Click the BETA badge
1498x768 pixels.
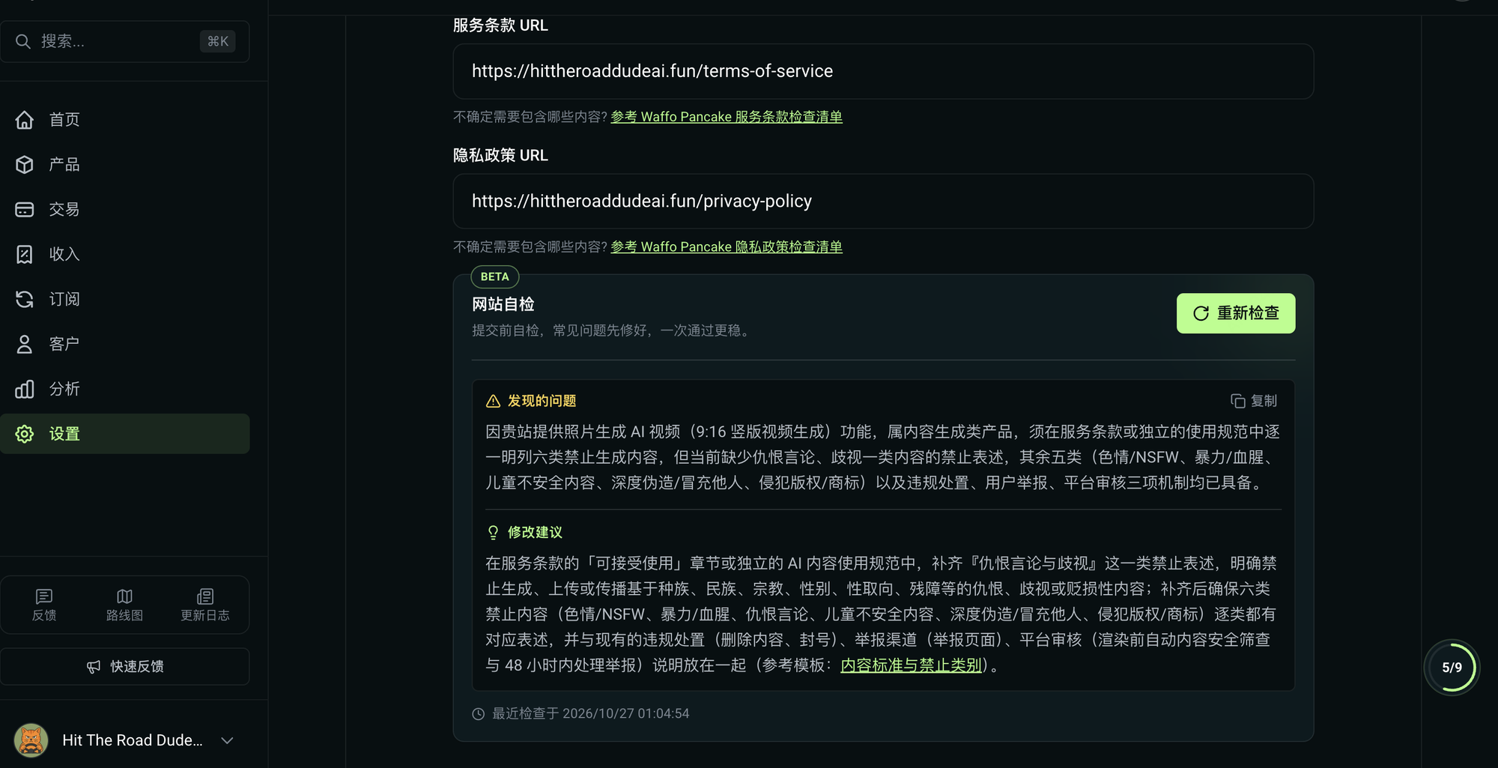coord(494,276)
